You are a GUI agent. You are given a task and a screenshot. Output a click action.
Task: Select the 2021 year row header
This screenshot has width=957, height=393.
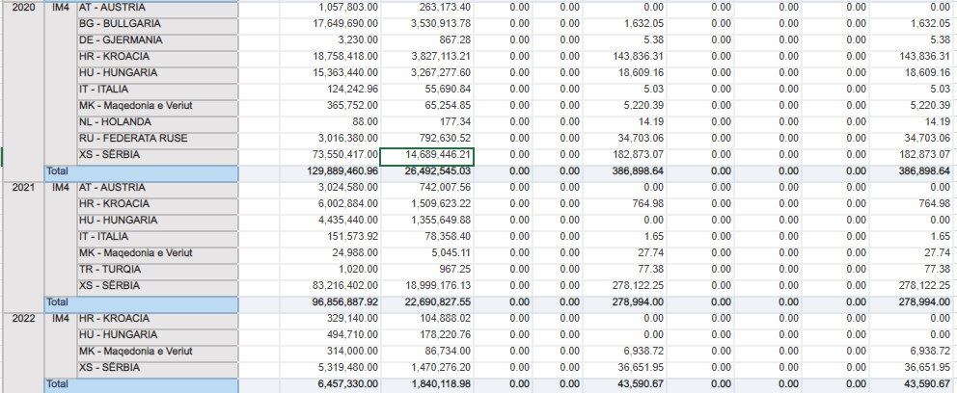coord(23,188)
